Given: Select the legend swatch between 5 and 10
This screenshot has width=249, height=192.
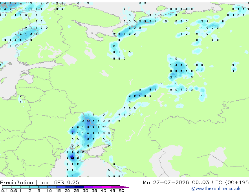Looking at the screenshot, I should click(43, 187).
